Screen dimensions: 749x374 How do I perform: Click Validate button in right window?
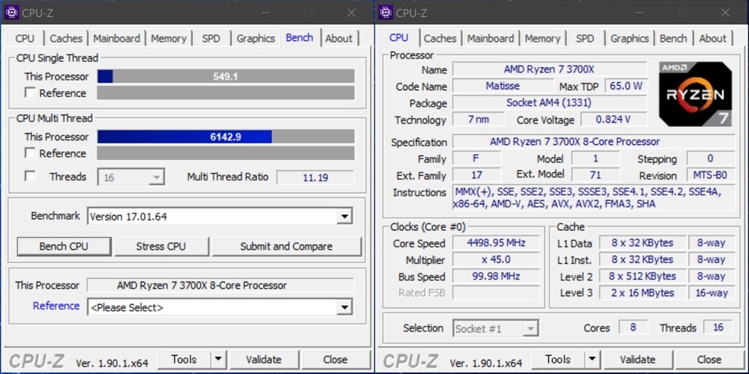click(x=638, y=359)
